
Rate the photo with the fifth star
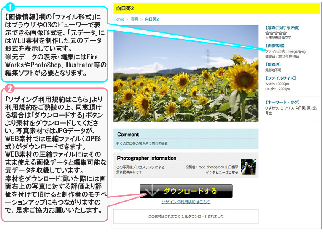pyautogui.click(x=285, y=33)
